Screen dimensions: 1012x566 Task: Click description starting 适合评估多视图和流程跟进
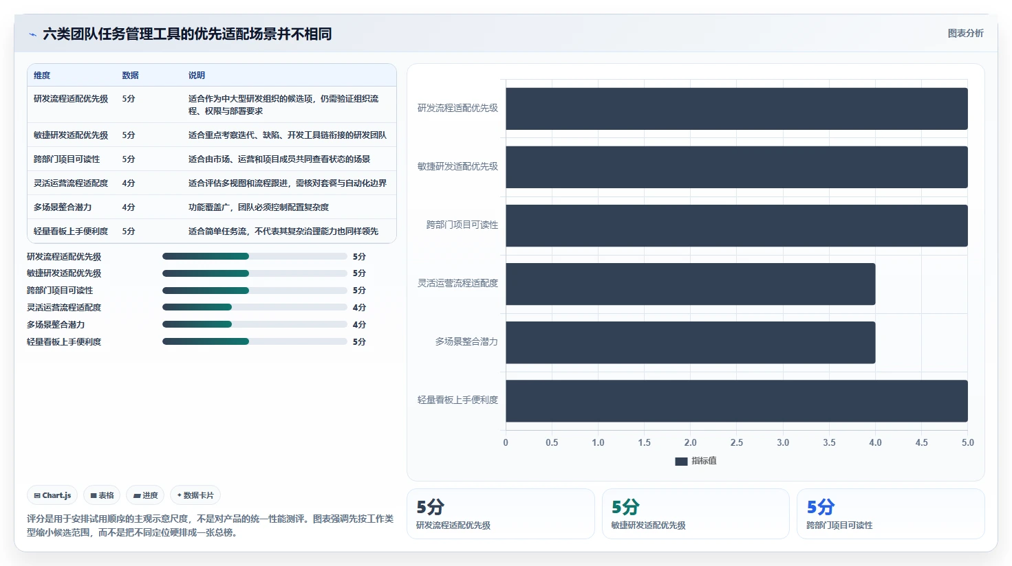(x=288, y=183)
